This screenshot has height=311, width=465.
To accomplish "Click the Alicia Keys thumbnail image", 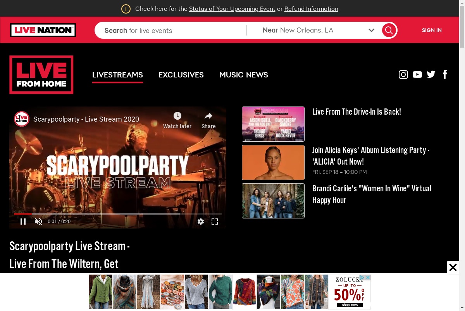I will tap(273, 162).
